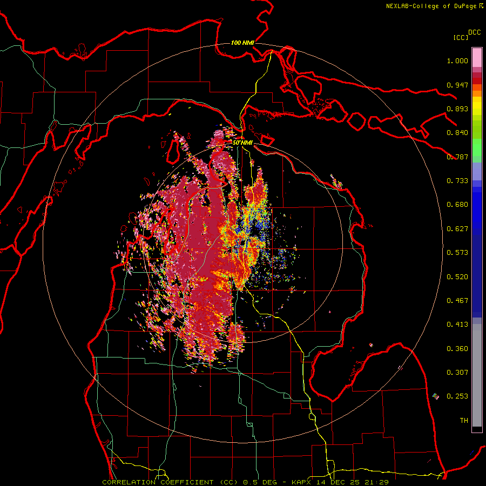Click the TH threshold label

[x=464, y=421]
